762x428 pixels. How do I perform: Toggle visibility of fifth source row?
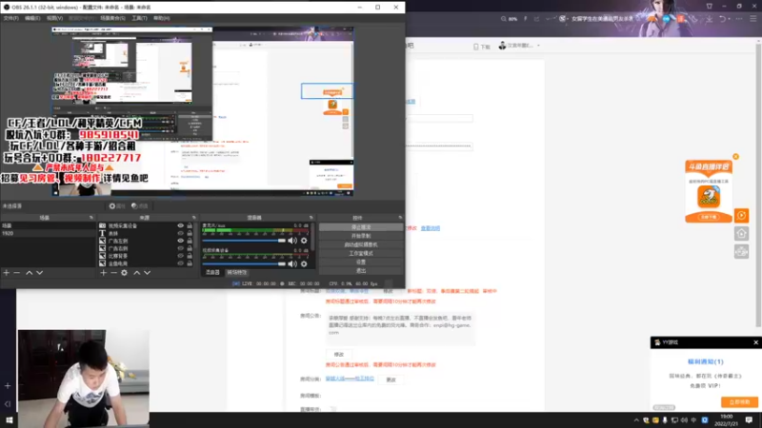180,256
